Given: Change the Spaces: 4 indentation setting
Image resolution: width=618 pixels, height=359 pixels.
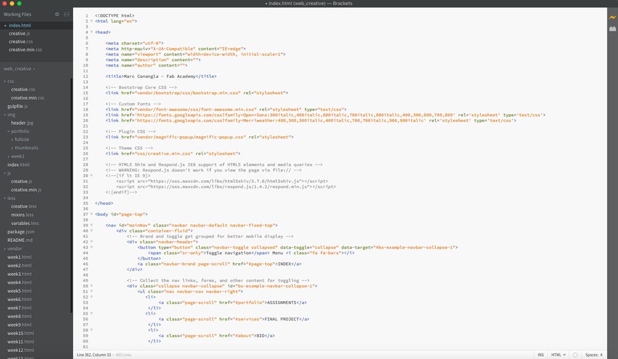Looking at the screenshot, I should pyautogui.click(x=594, y=355).
